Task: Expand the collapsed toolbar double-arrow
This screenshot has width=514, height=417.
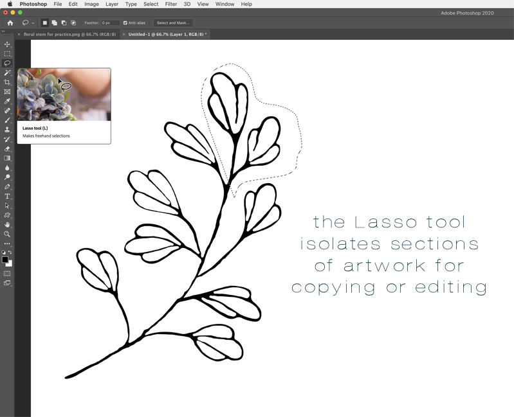Action: [3, 31]
